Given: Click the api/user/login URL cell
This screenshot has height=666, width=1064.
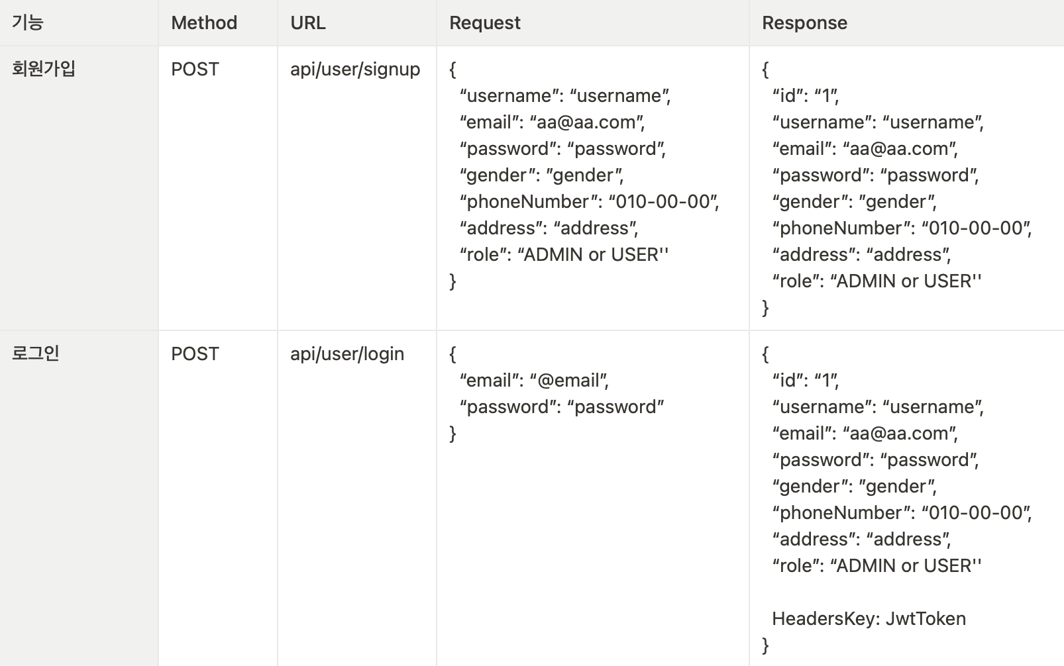Looking at the screenshot, I should coord(347,354).
